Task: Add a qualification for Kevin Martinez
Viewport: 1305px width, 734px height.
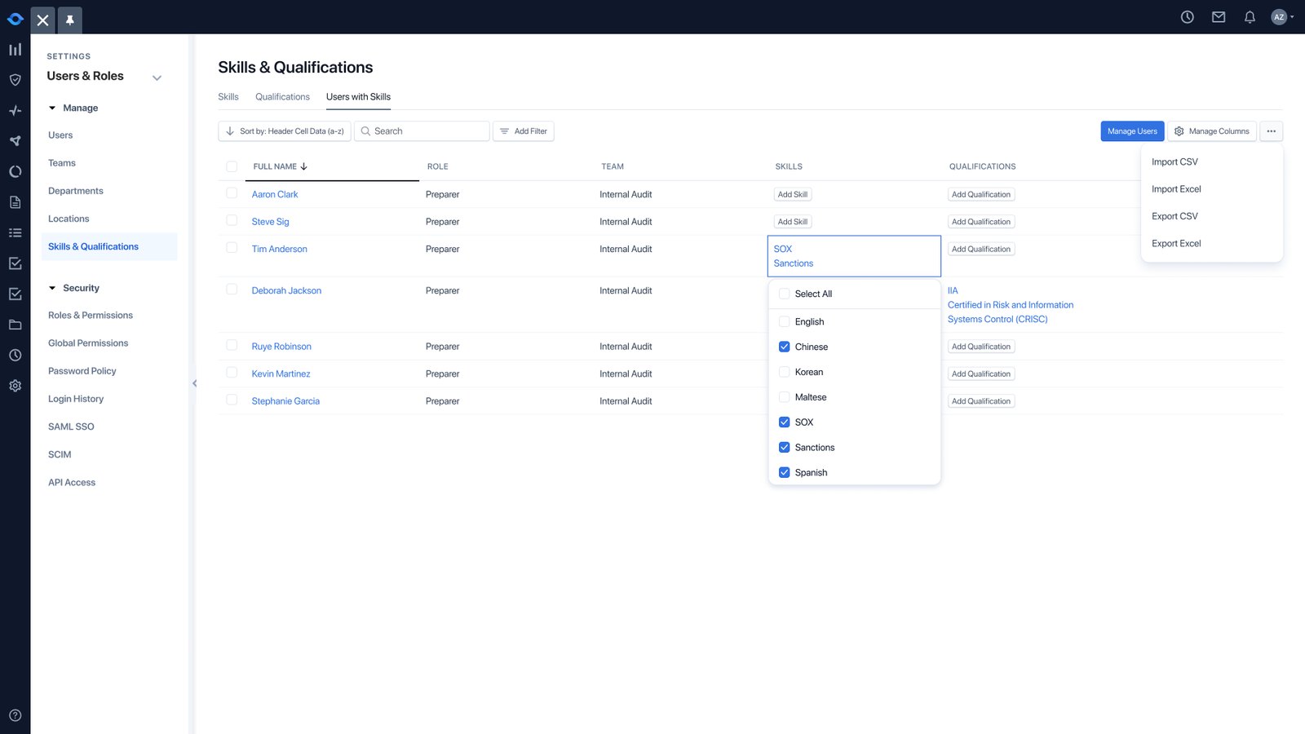Action: (981, 374)
